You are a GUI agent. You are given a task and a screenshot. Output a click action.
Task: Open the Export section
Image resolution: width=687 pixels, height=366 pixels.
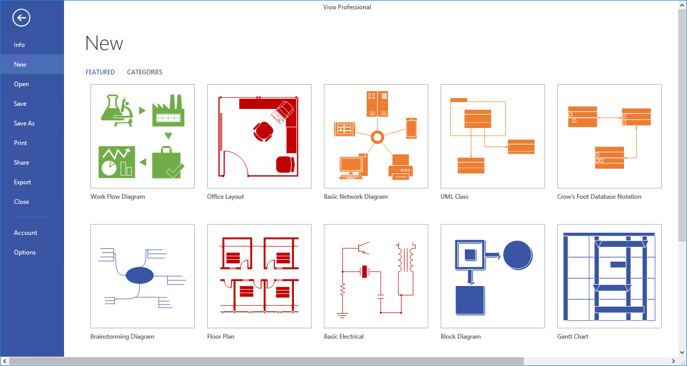coord(22,182)
